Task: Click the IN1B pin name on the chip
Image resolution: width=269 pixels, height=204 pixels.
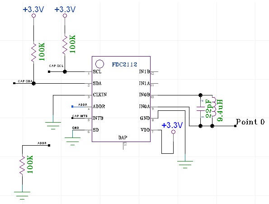Action: tap(144, 72)
